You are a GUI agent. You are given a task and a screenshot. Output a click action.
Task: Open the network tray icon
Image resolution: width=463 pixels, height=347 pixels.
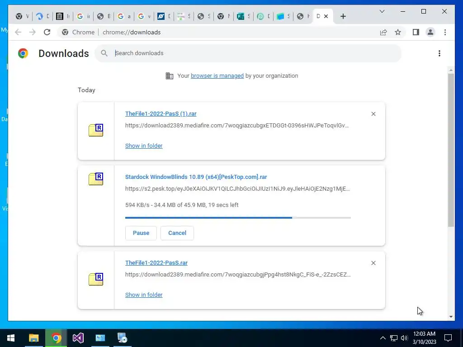394,338
